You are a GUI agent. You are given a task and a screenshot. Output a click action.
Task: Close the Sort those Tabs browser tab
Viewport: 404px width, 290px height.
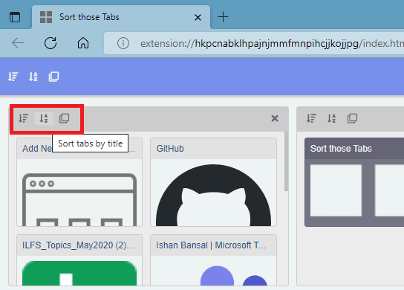point(198,18)
